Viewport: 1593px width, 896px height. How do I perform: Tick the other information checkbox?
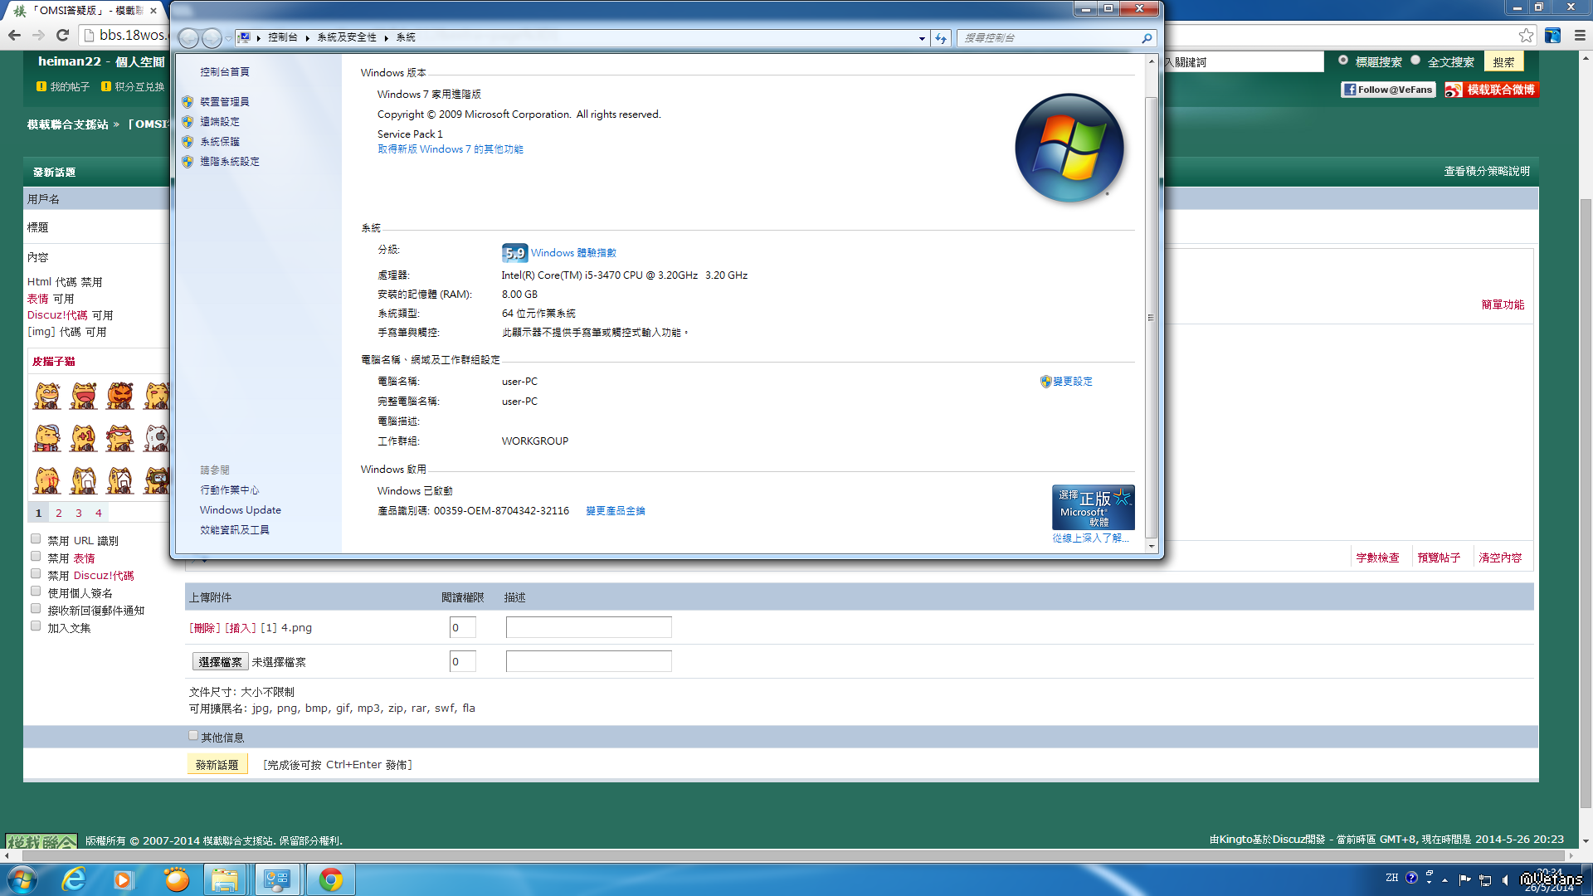193,736
